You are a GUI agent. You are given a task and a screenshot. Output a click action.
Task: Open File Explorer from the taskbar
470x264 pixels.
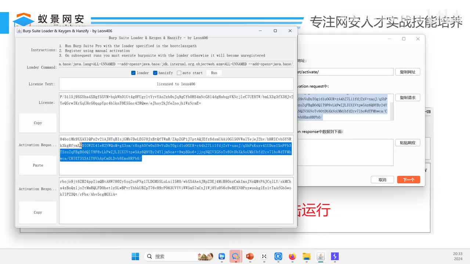(307, 256)
